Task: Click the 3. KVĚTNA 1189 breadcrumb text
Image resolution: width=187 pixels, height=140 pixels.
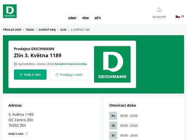Action: (80, 30)
